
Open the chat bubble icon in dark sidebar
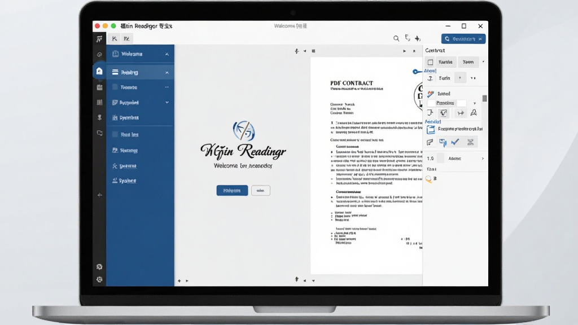[99, 133]
